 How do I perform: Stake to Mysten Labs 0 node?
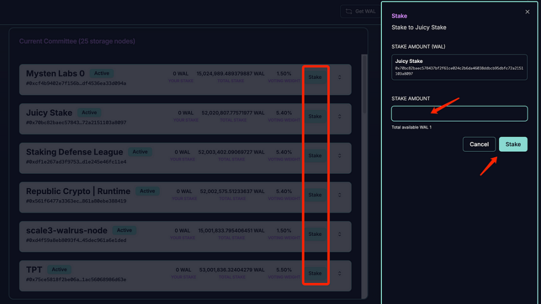click(x=315, y=77)
